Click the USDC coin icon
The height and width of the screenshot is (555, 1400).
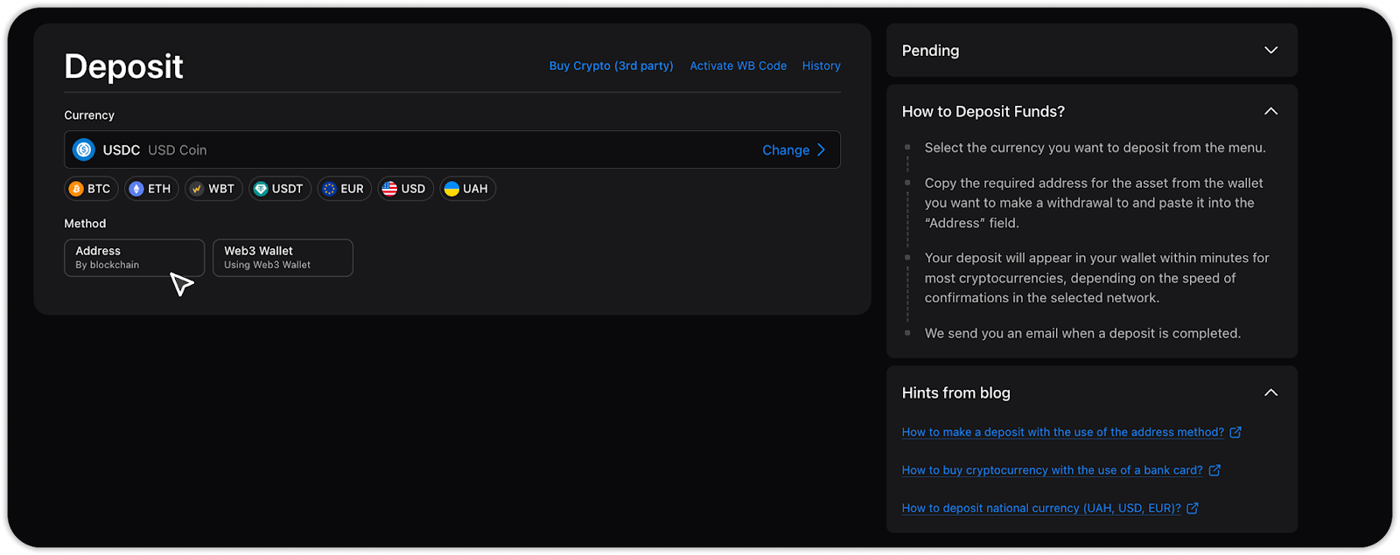pos(84,150)
